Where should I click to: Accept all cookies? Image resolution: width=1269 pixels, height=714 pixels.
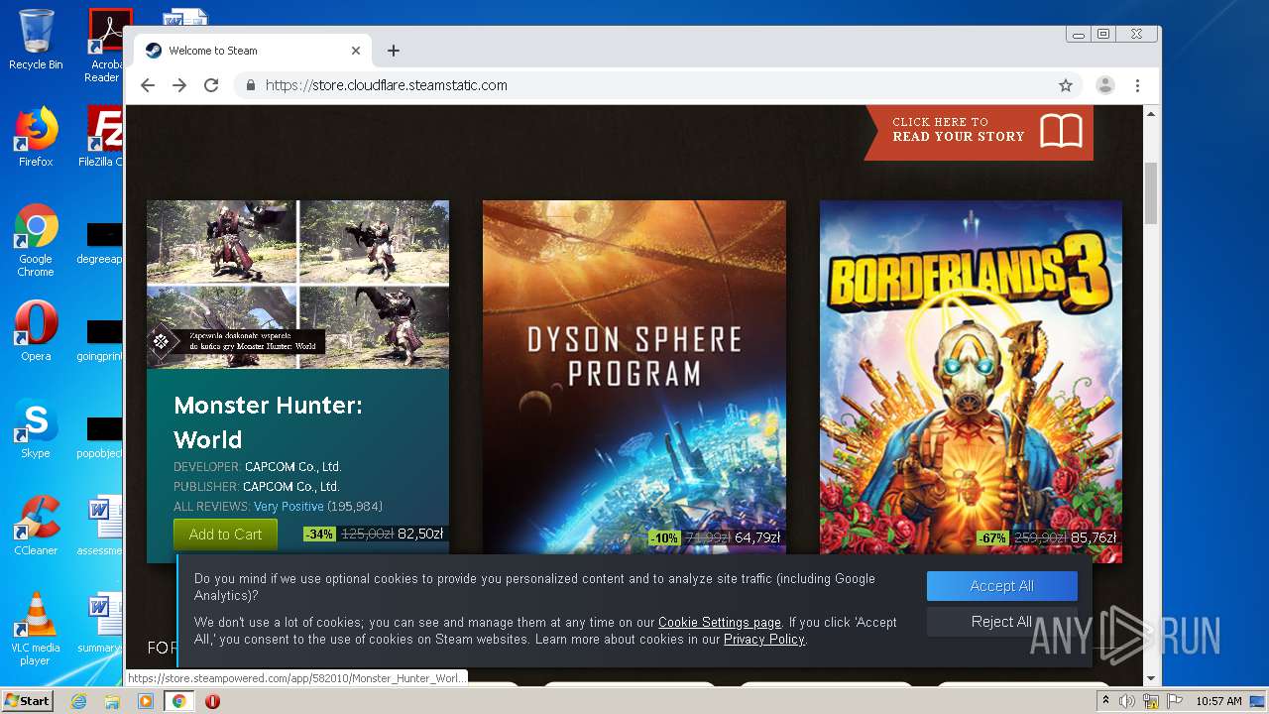tap(1001, 586)
